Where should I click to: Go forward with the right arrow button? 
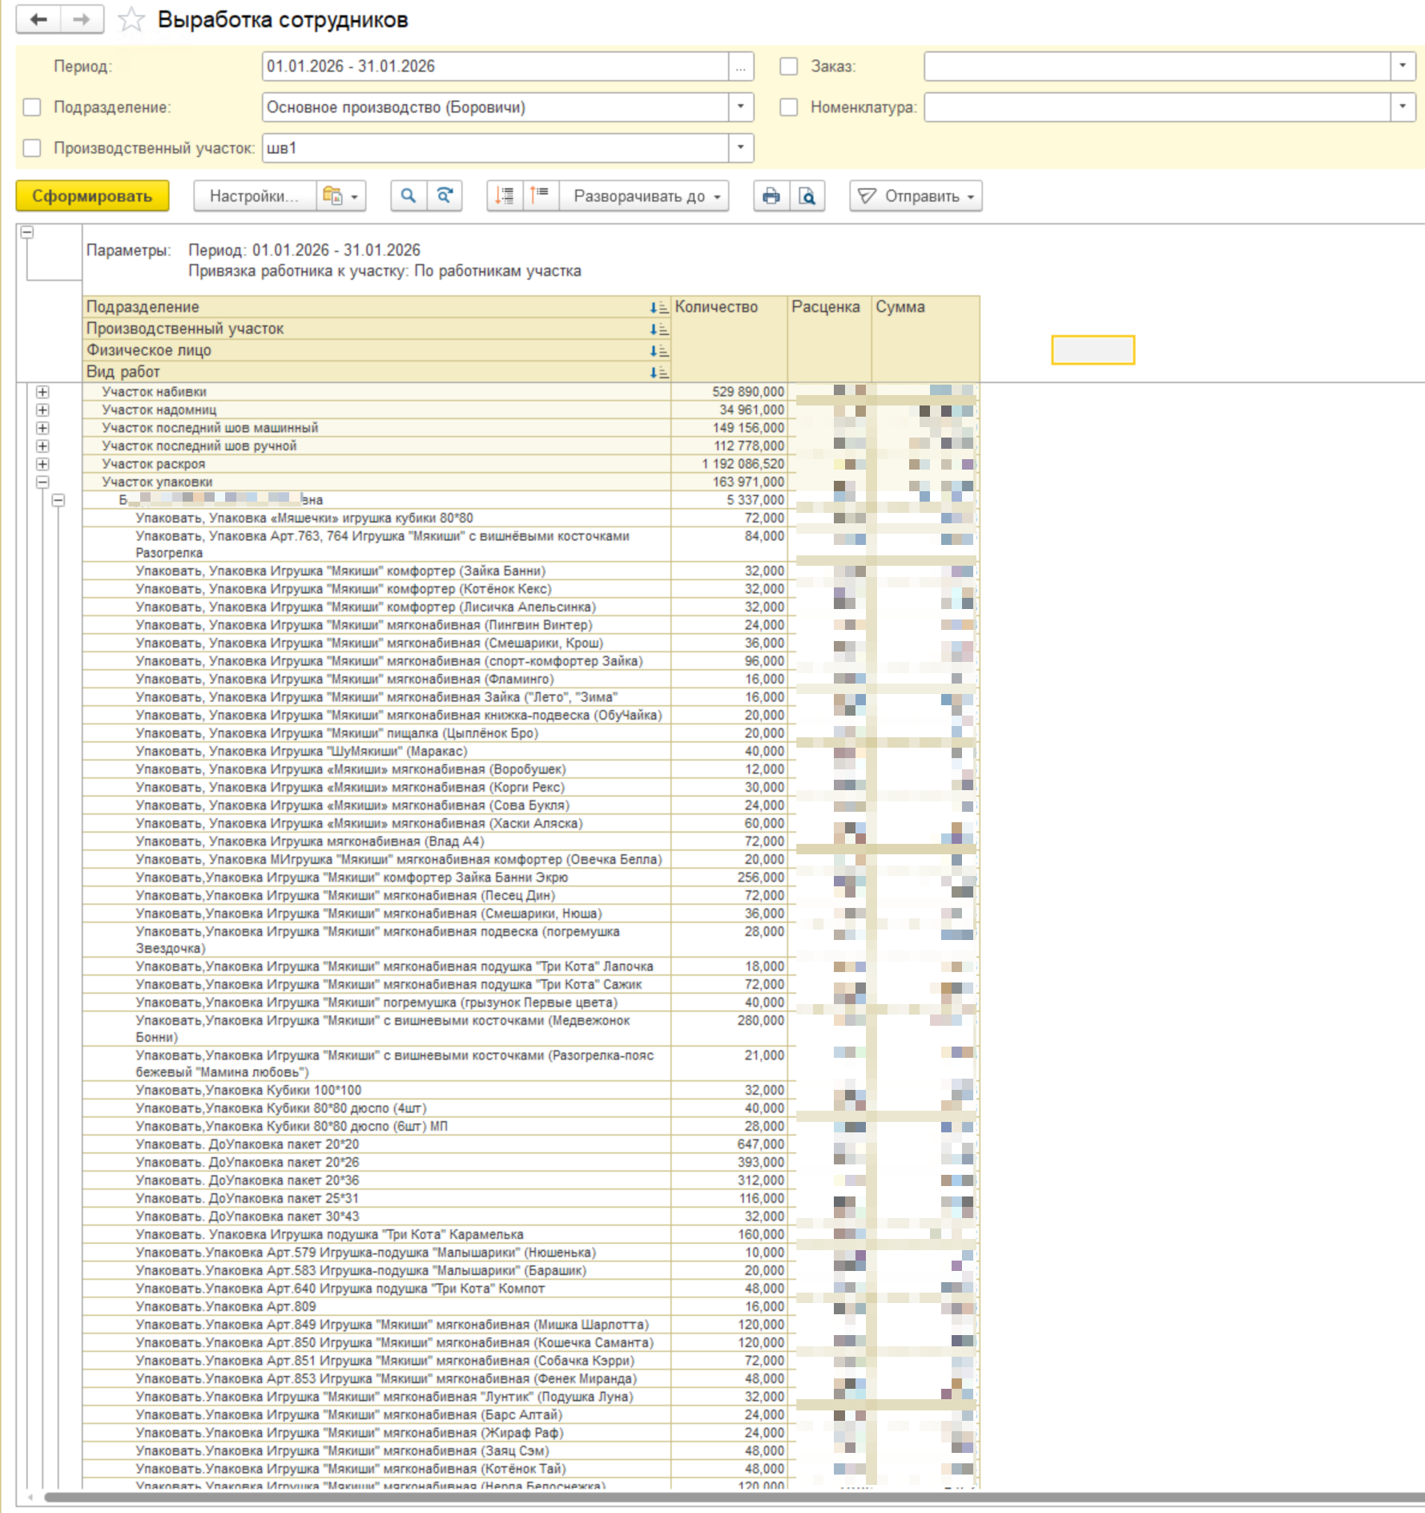pos(82,19)
